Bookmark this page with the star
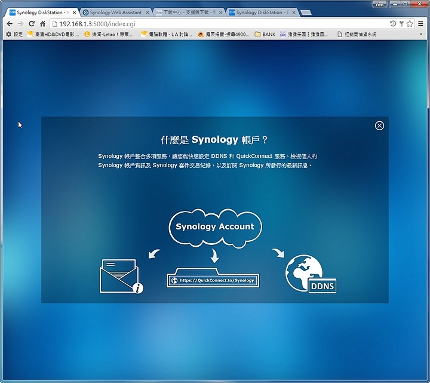This screenshot has height=383, width=430. point(410,24)
